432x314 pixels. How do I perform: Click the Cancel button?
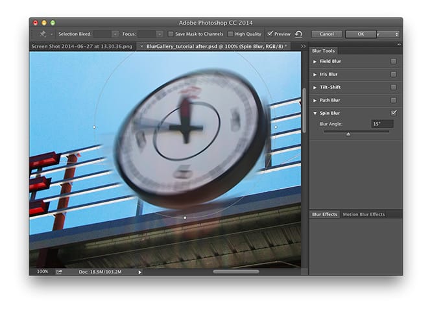(326, 34)
